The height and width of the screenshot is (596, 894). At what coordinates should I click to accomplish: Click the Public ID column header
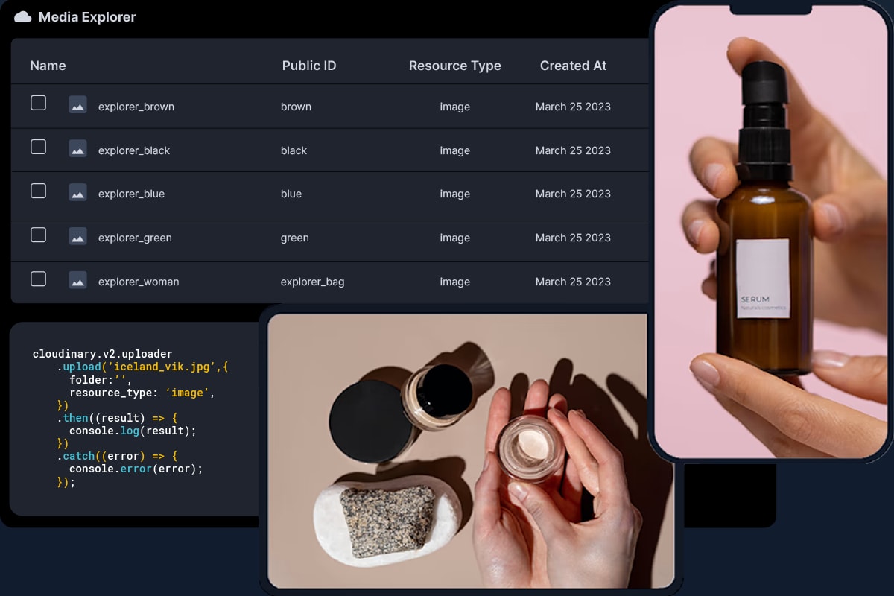click(308, 66)
